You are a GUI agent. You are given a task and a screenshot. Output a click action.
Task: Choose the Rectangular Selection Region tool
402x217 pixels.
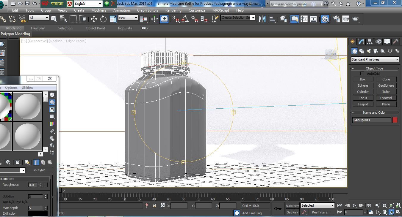(73, 19)
